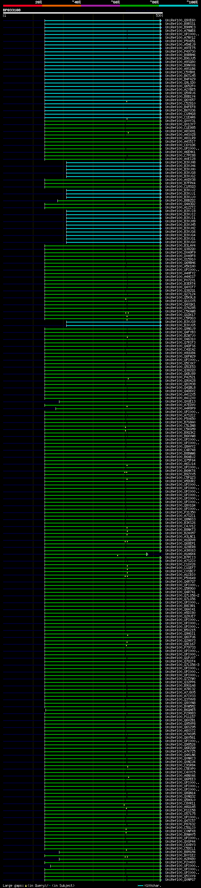
Task: Select the UniRef100_O76285 label
Action: (x=180, y=308)
